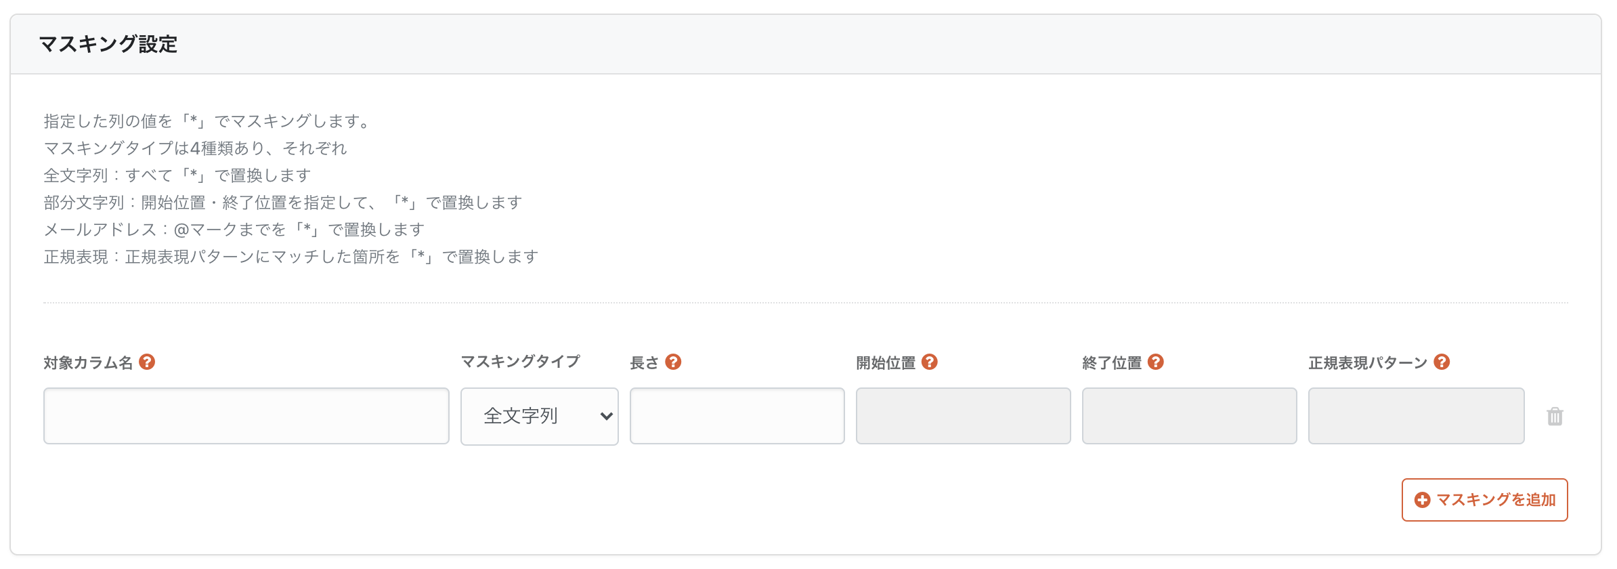Viewport: 1617px width, 569px height.
Task: Delete the masking row with trash icon
Action: pos(1555,417)
